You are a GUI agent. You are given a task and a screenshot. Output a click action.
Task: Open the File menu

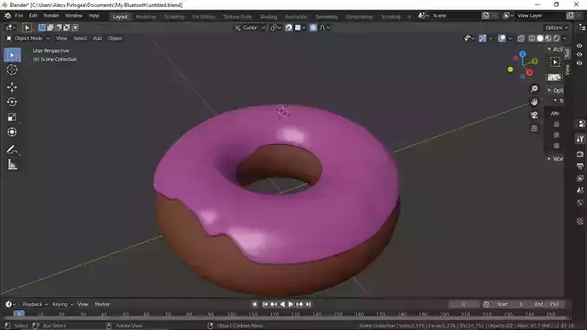tap(19, 16)
